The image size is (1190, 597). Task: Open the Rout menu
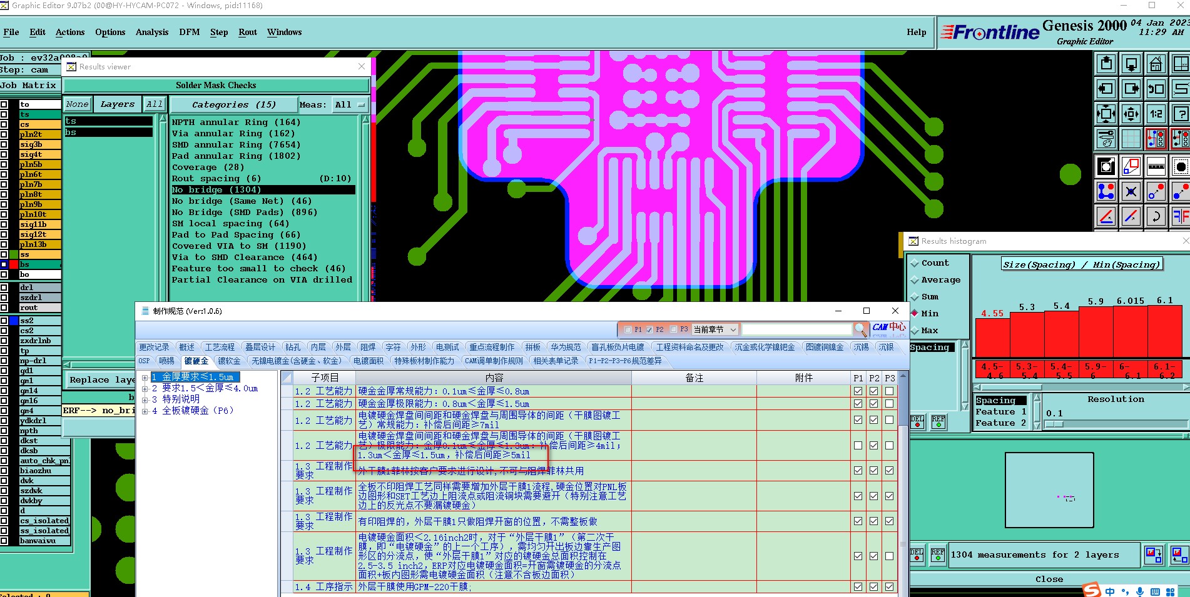tap(248, 33)
